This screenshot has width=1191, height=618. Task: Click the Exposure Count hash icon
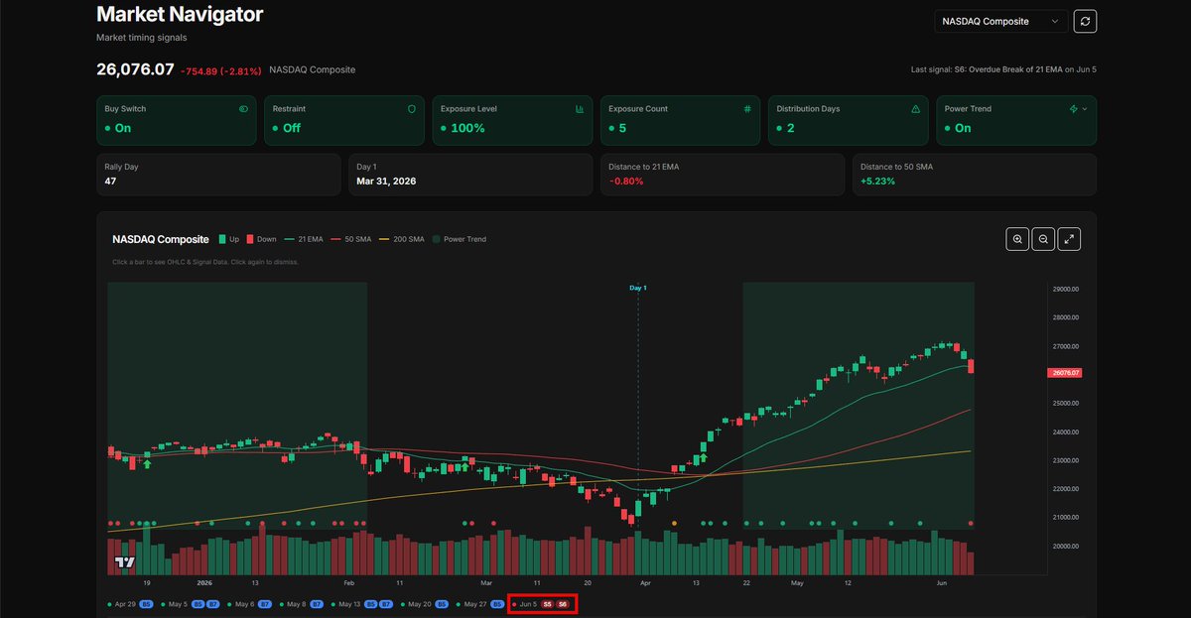click(x=747, y=109)
